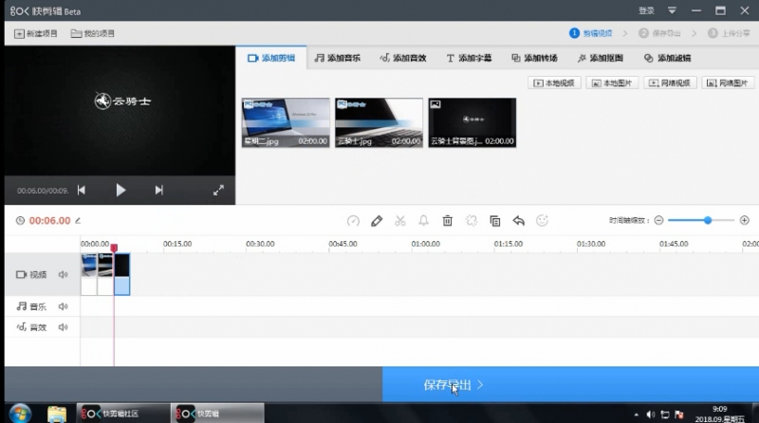
Task: Switch to 添加音乐 tab
Action: click(338, 58)
